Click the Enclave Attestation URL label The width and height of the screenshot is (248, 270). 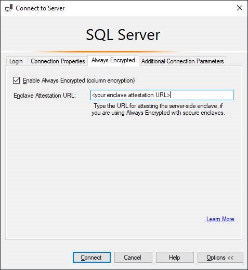coord(45,96)
